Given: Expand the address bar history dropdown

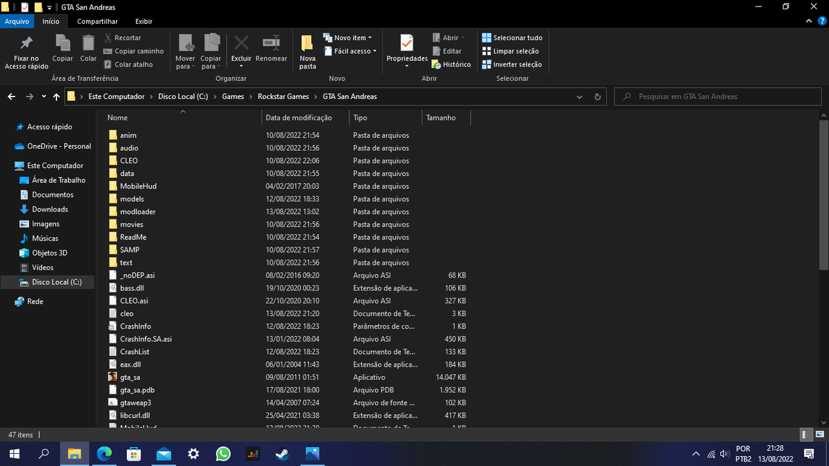Looking at the screenshot, I should pyautogui.click(x=580, y=96).
